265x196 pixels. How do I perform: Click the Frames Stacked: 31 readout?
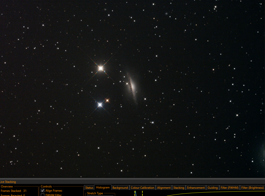[x=14, y=191]
